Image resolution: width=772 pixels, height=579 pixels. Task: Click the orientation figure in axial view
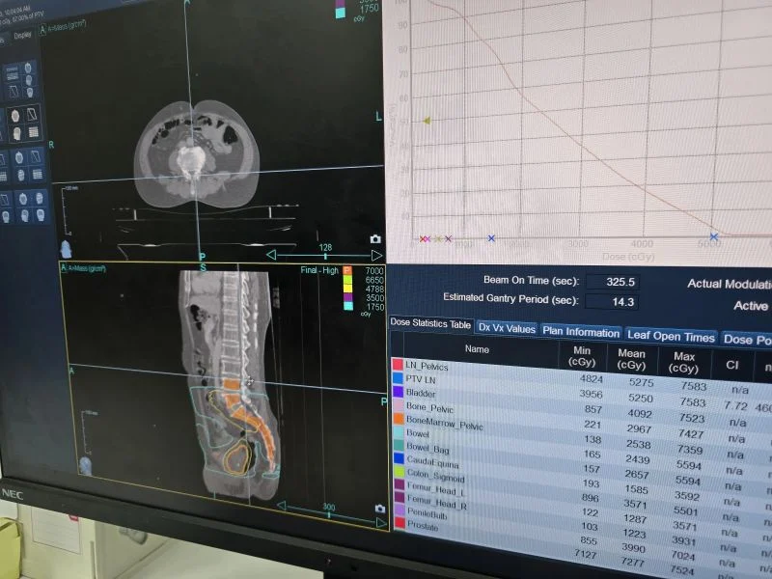point(68,249)
